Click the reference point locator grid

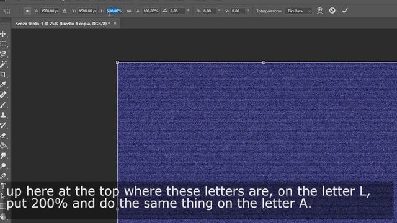[27, 11]
